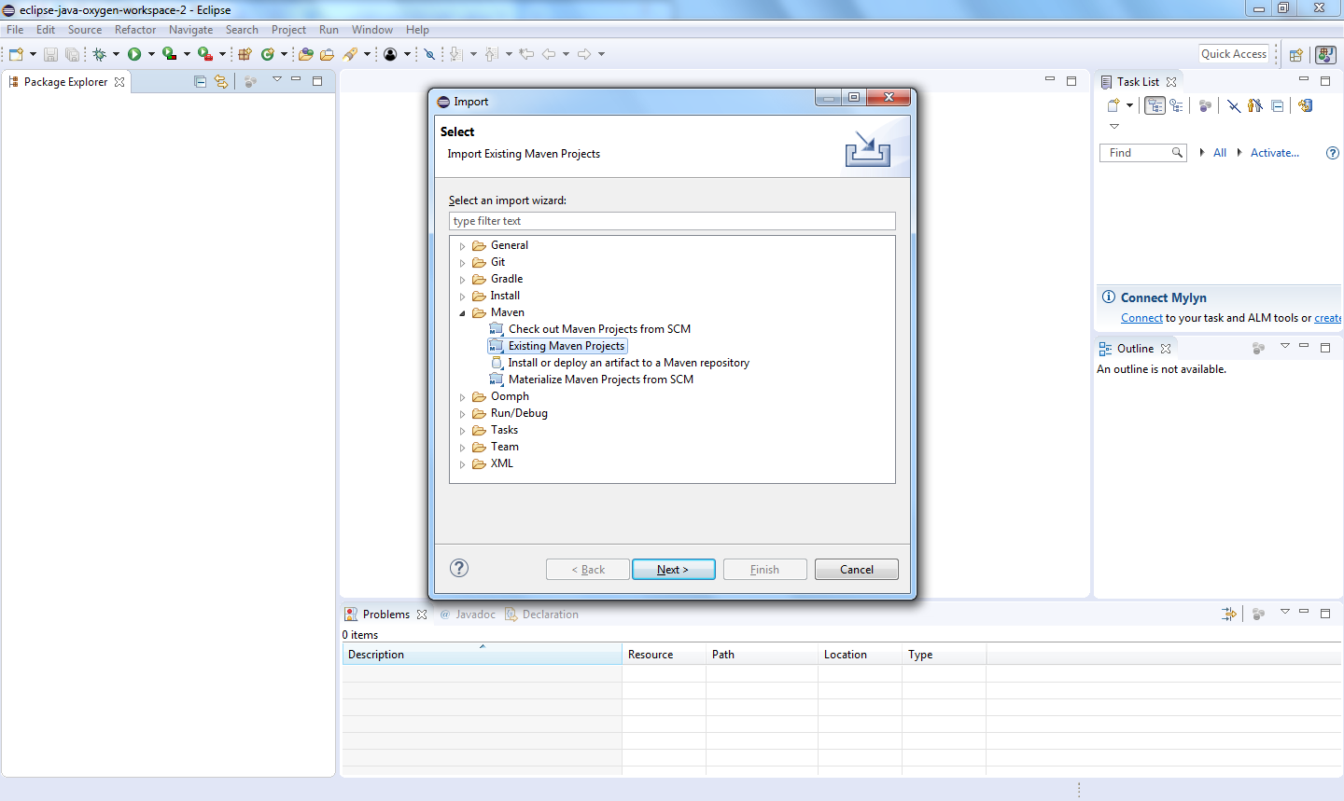This screenshot has width=1344, height=801.
Task: Expand the Gradle folder
Action: pyautogui.click(x=462, y=280)
